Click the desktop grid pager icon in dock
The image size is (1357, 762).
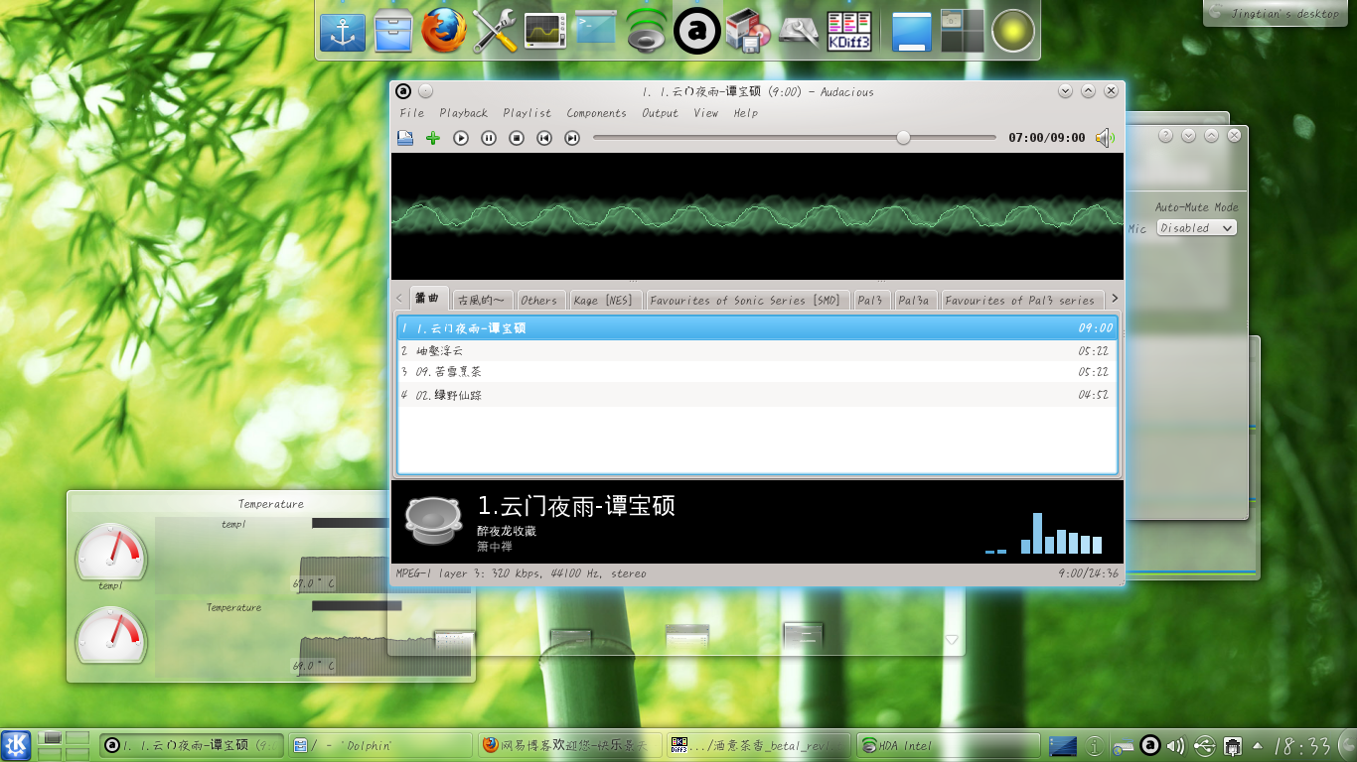[x=963, y=32]
